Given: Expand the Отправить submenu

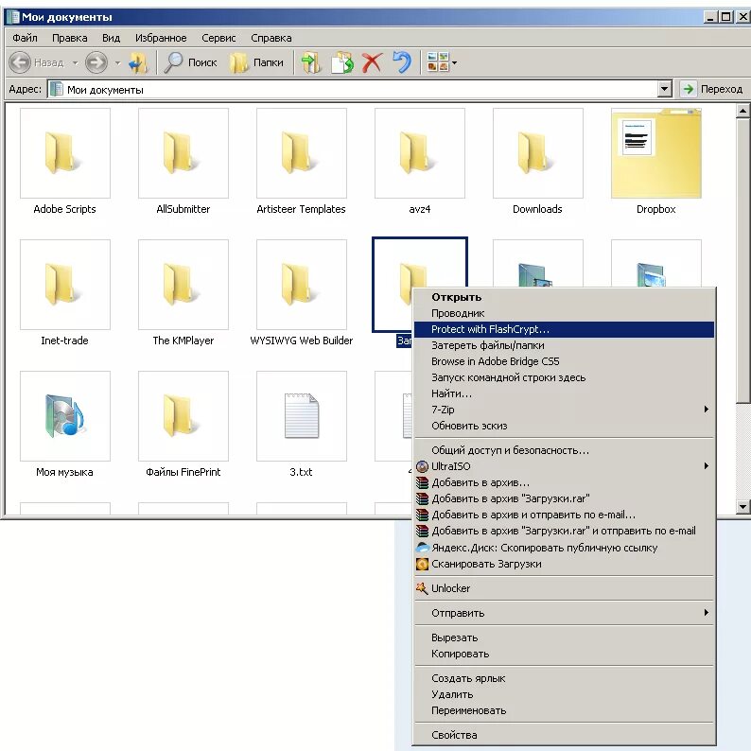Looking at the screenshot, I should point(565,613).
